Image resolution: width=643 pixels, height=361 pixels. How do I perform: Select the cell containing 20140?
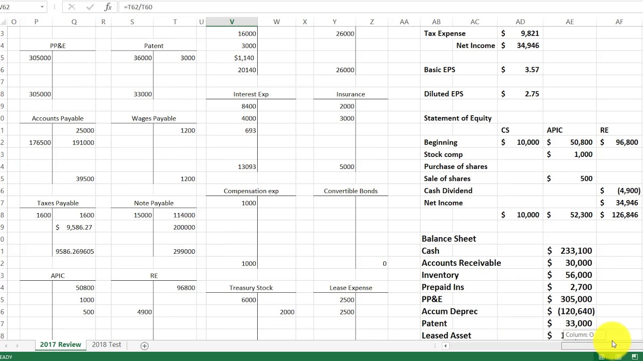click(x=232, y=70)
